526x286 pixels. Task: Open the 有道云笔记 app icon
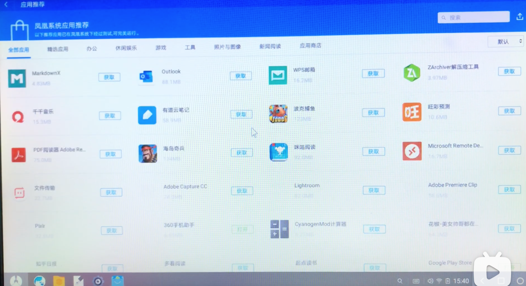pos(147,115)
